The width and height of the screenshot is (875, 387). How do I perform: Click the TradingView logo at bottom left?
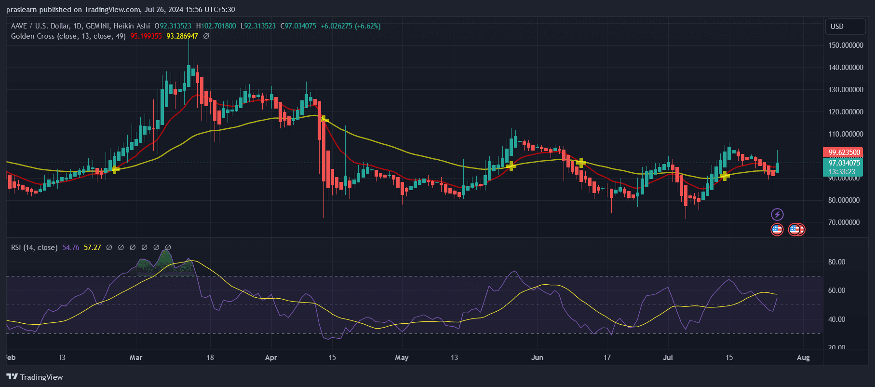(x=35, y=377)
